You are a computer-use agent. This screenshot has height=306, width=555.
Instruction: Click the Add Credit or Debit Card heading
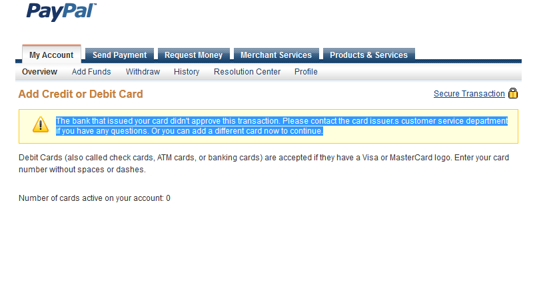[81, 94]
